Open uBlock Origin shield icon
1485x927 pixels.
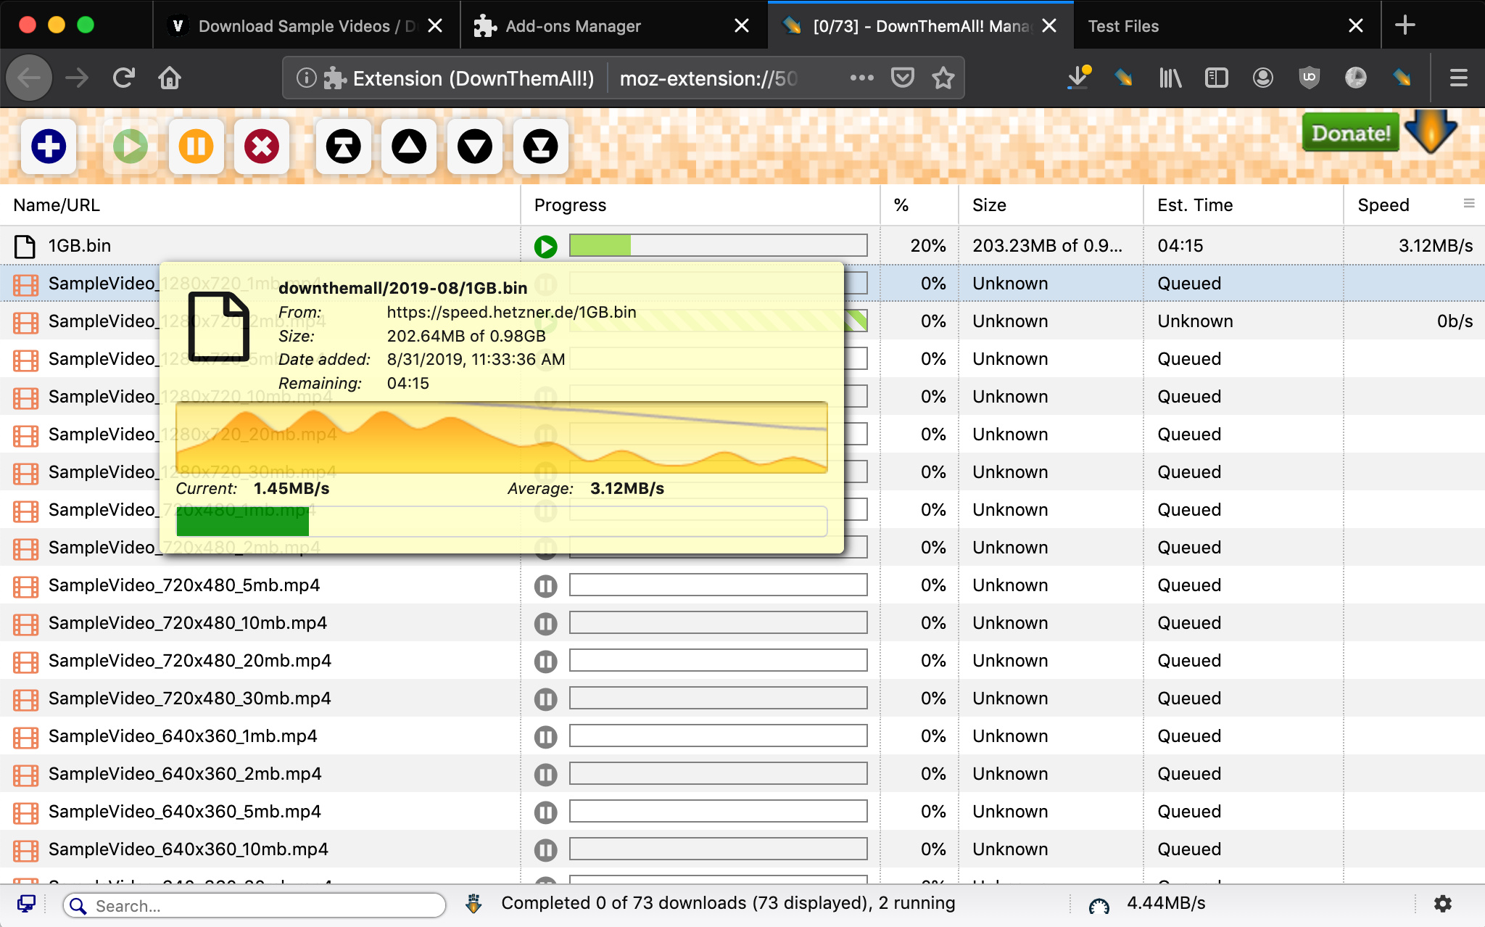tap(1309, 78)
